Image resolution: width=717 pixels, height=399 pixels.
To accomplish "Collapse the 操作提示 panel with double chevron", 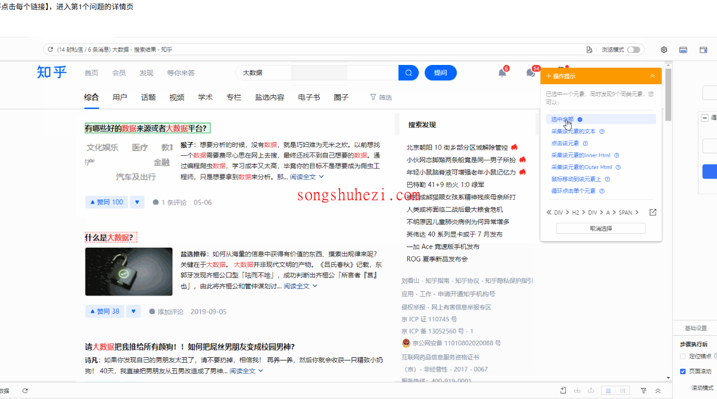I will [x=653, y=76].
